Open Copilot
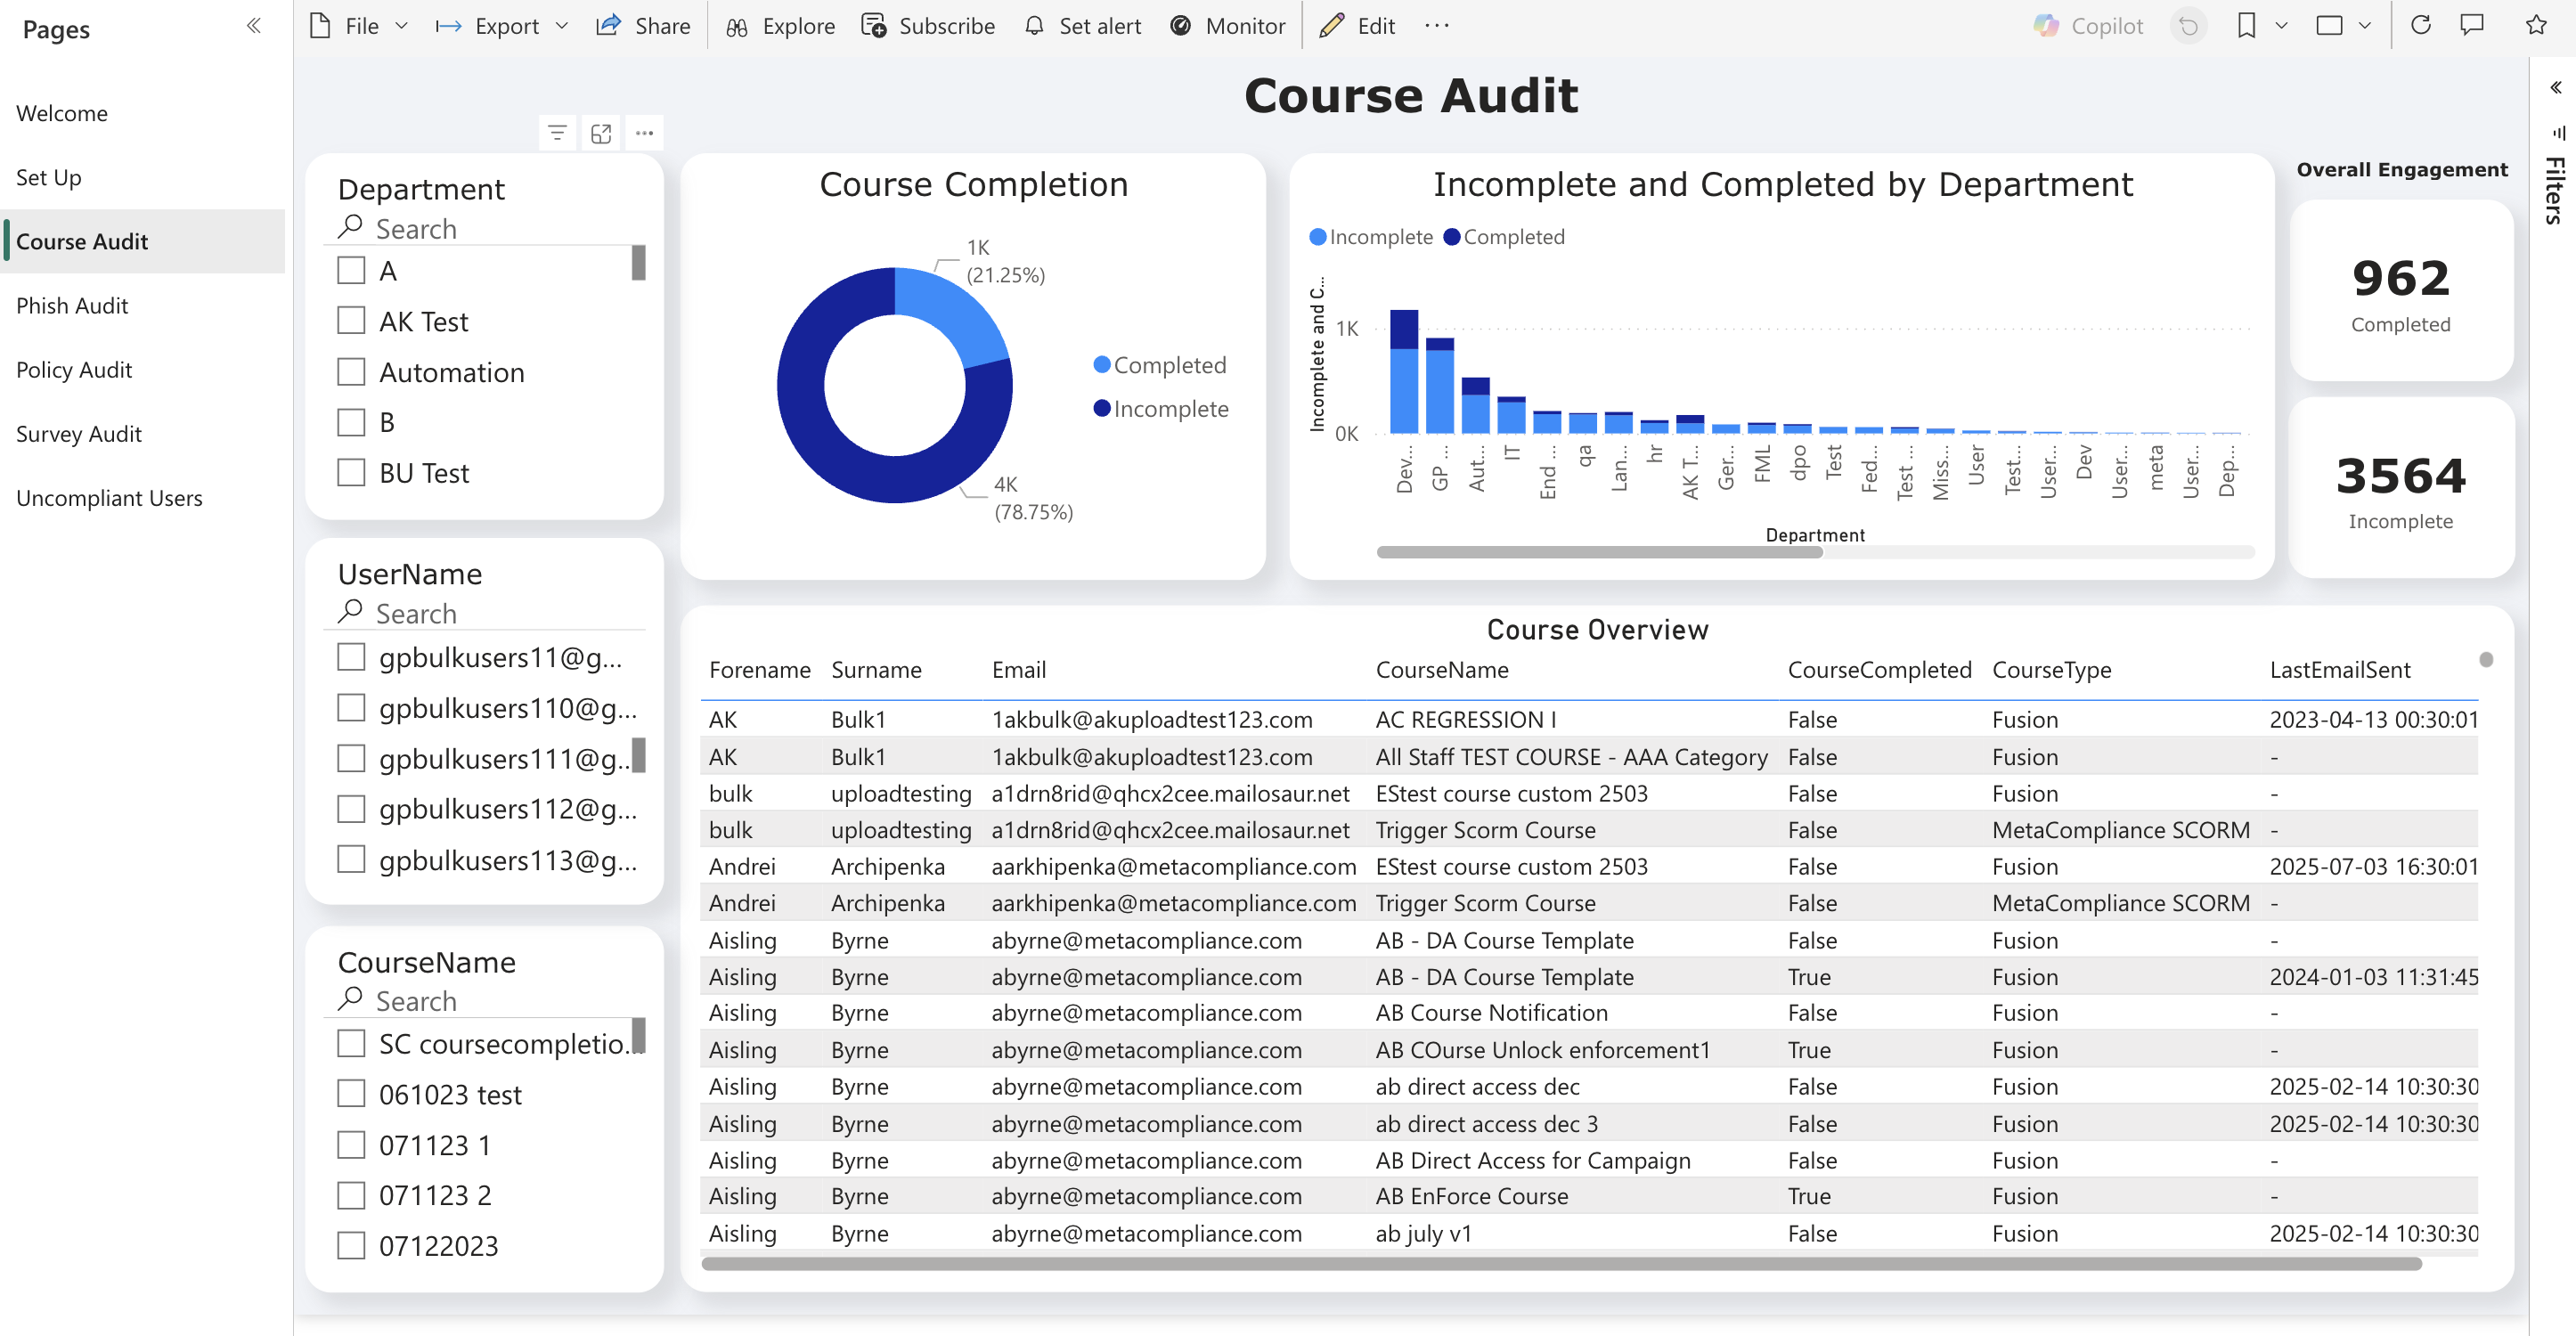 pos(2088,26)
